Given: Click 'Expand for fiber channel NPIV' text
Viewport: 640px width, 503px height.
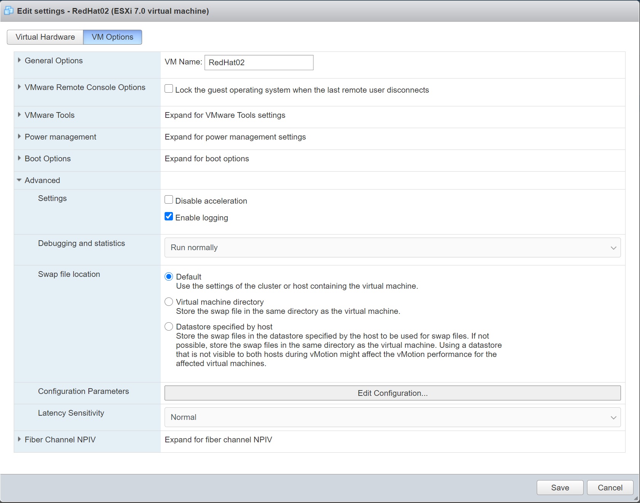Looking at the screenshot, I should [218, 440].
